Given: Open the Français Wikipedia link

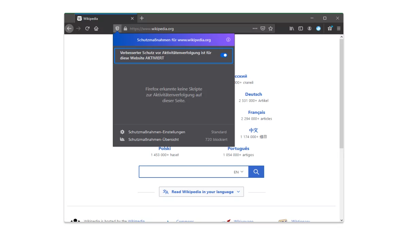Looking at the screenshot, I should tap(257, 112).
